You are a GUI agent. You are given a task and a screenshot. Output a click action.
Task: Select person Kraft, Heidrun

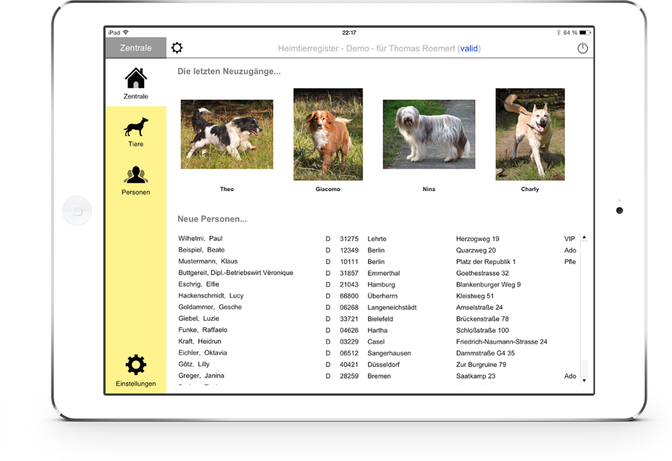(x=199, y=341)
